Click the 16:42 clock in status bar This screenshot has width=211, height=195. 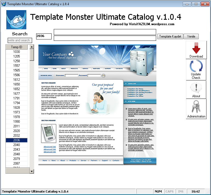click(x=196, y=191)
